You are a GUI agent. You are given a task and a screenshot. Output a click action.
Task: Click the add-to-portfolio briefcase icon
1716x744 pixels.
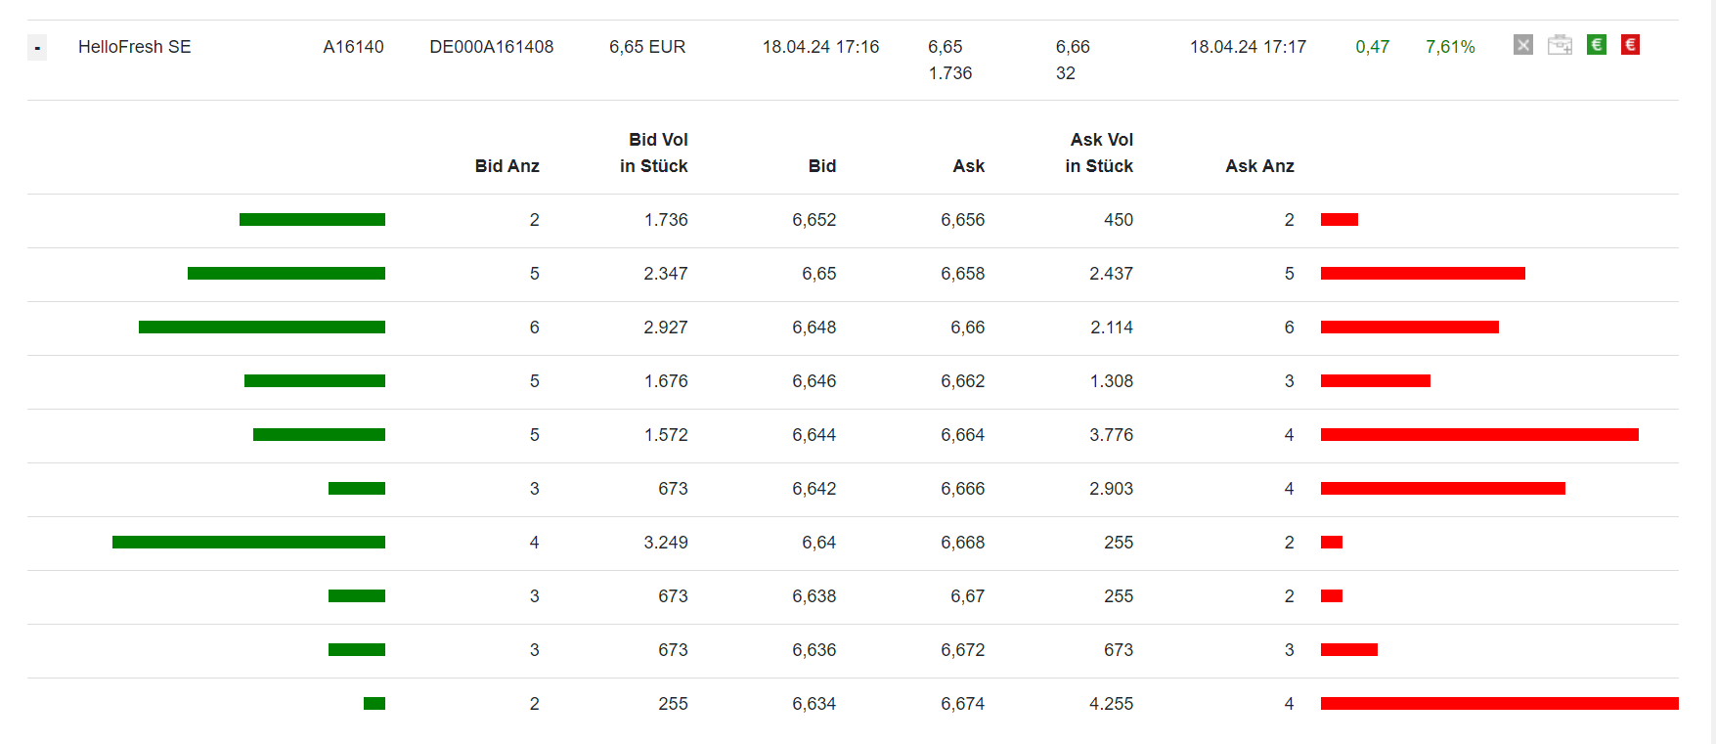[x=1560, y=45]
